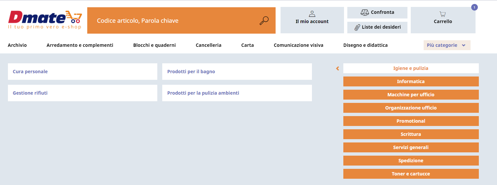The width and height of the screenshot is (497, 185).
Task: Open the Cancelleria menu
Action: point(209,45)
